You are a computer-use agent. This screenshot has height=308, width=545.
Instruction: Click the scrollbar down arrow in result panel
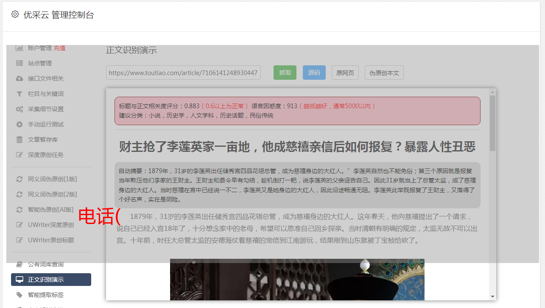[492, 297]
